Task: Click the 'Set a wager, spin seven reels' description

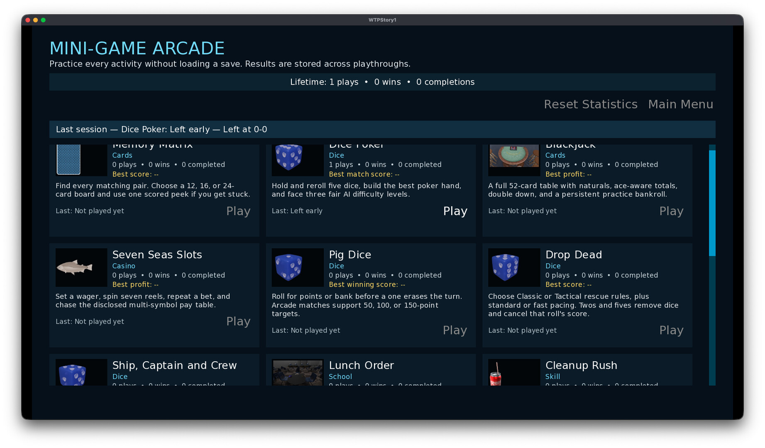Action: pos(143,301)
